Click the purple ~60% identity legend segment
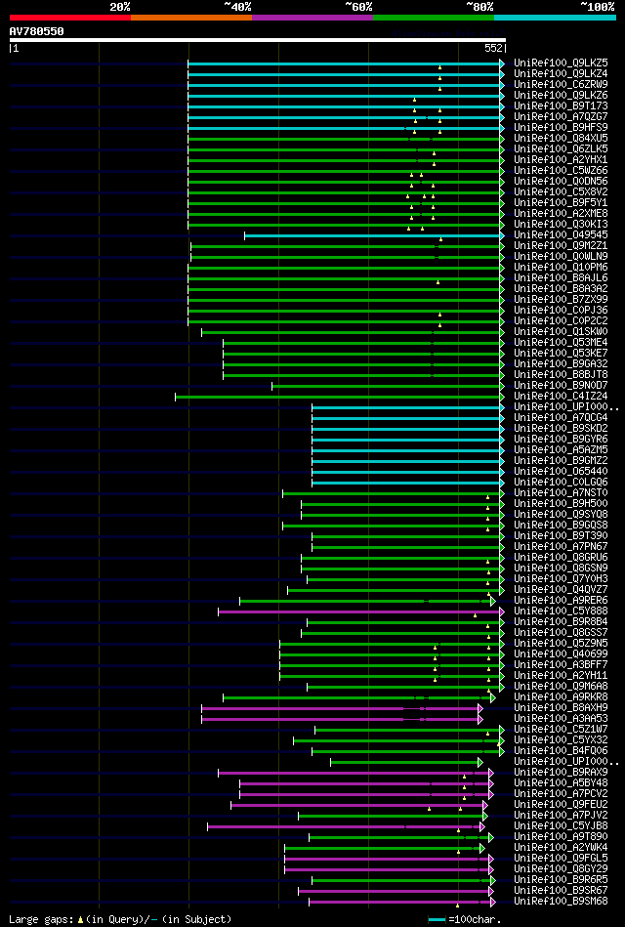625x927 pixels. 312,18
